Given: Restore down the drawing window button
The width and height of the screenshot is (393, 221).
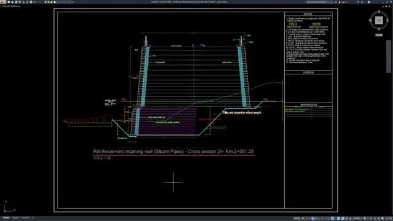Looking at the screenshot, I should pos(386,6).
